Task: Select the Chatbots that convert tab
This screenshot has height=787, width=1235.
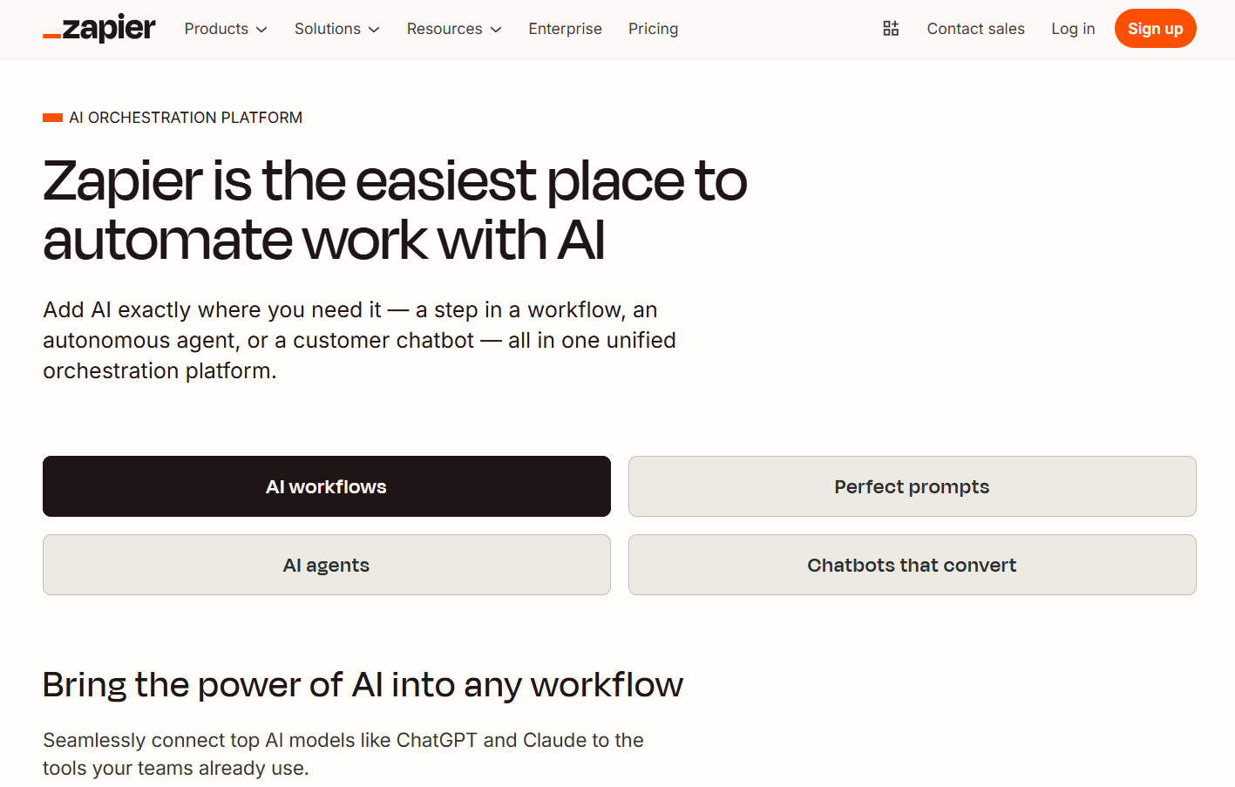Action: pyautogui.click(x=912, y=565)
